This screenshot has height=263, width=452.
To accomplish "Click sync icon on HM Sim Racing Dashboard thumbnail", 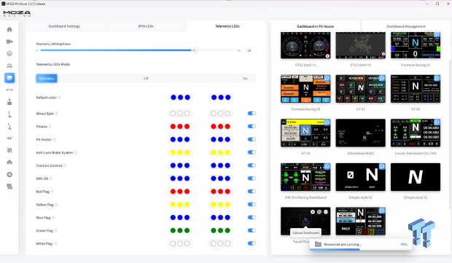I will [x=327, y=166].
